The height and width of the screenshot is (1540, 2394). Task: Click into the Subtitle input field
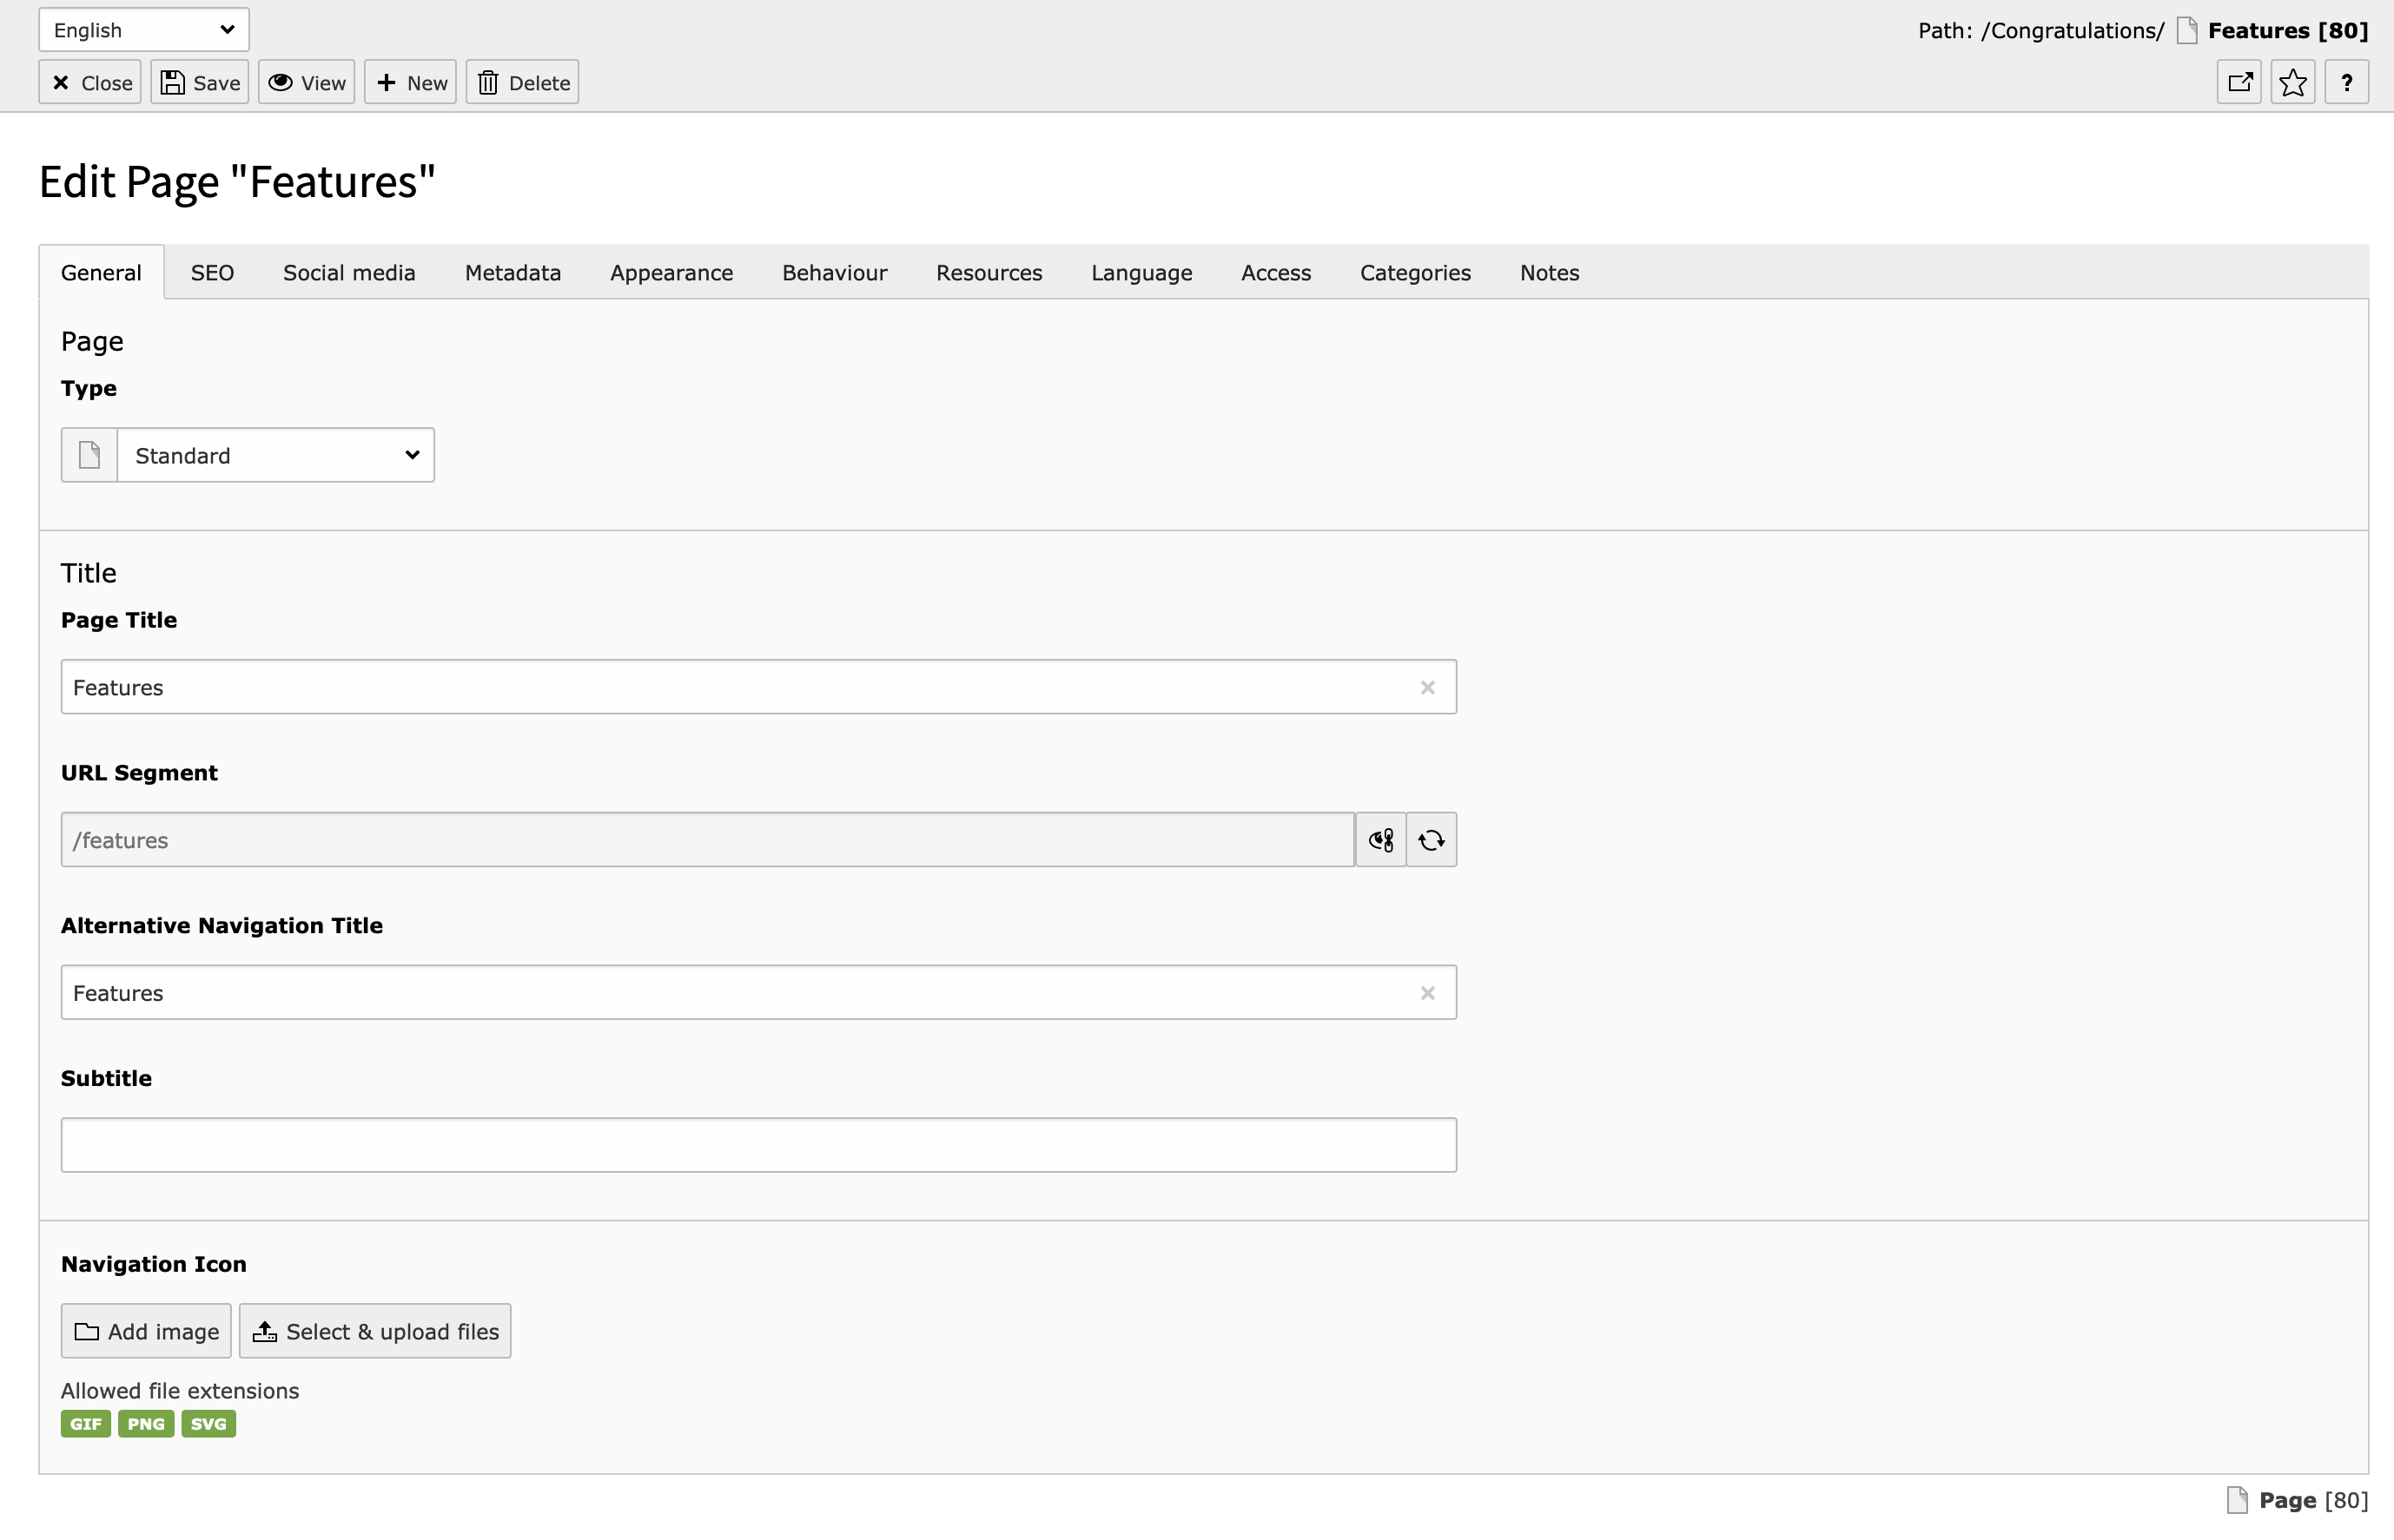click(758, 1145)
